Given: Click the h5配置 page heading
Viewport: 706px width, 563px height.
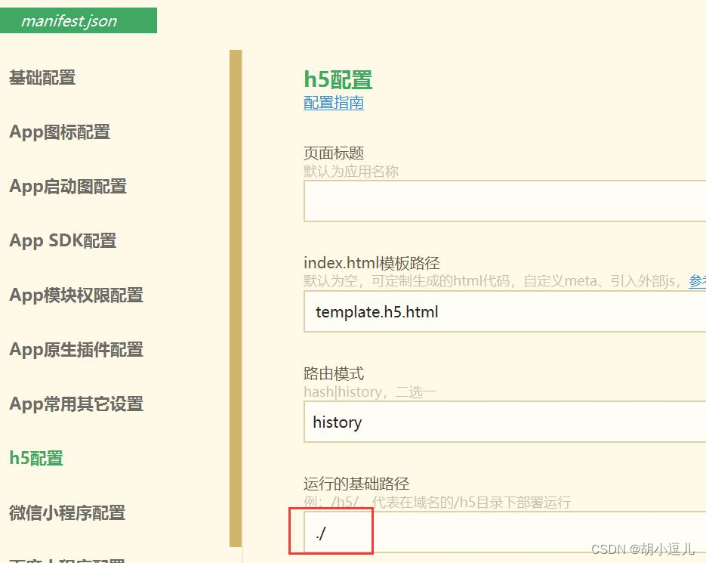Looking at the screenshot, I should coord(338,79).
